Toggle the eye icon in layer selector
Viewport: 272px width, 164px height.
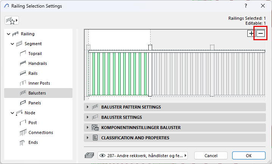coord(102,155)
